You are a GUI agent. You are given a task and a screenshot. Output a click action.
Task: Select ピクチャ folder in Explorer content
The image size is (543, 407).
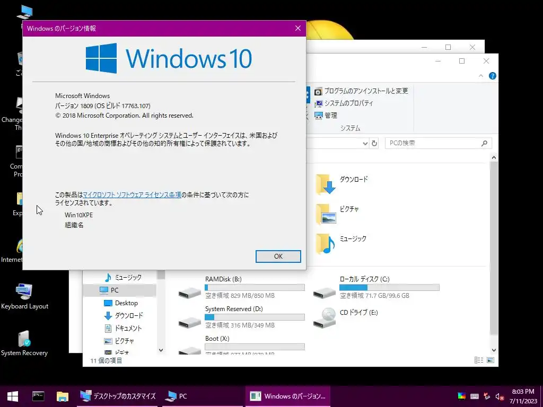click(337, 214)
